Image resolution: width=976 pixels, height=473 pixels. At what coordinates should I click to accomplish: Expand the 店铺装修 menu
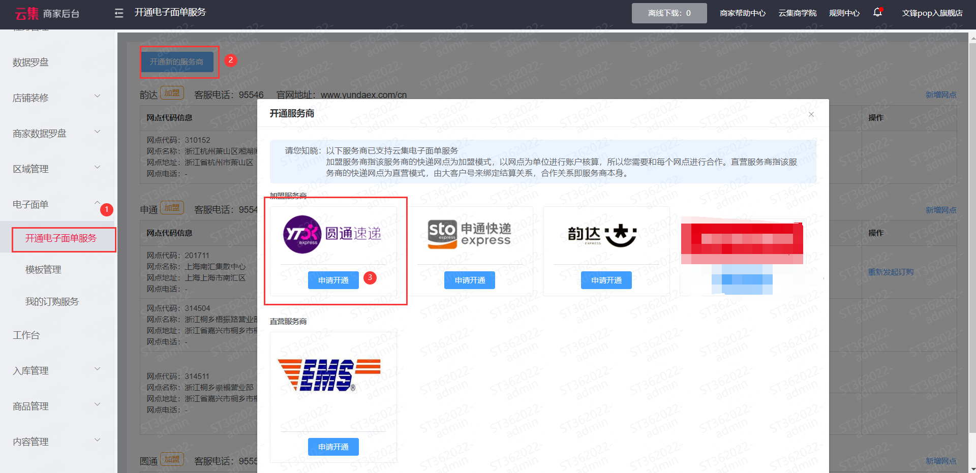tap(57, 98)
